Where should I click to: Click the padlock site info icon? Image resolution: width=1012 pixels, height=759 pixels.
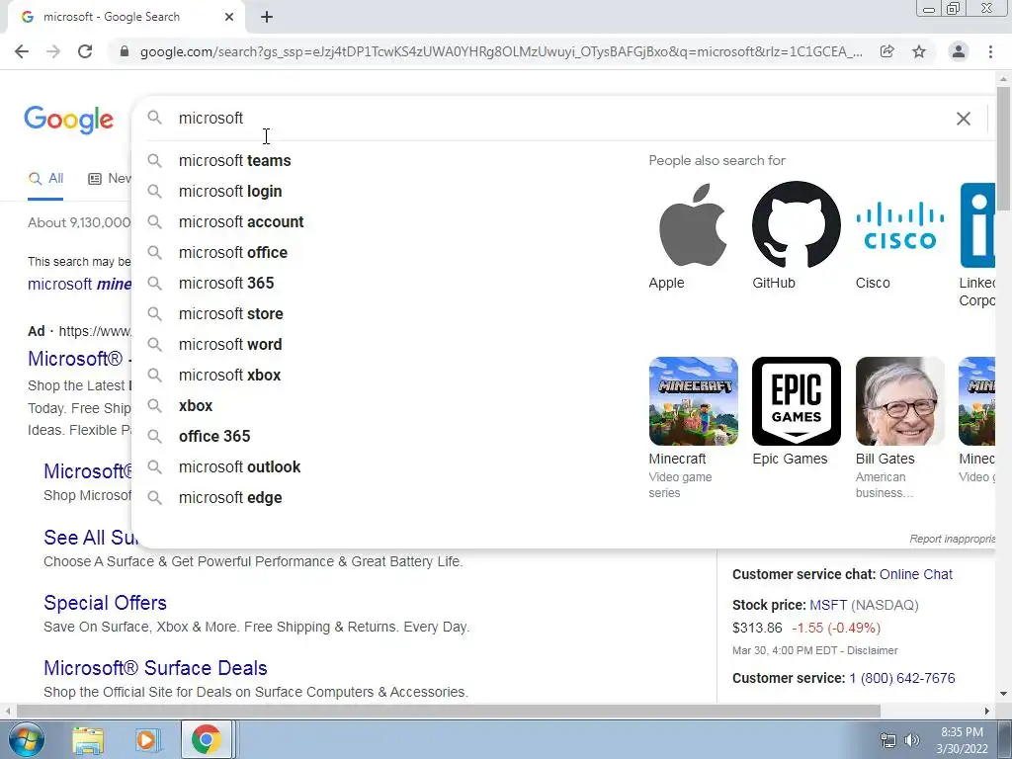[x=125, y=51]
